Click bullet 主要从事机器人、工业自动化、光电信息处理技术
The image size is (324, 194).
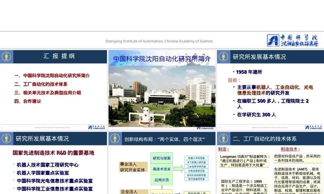tap(273, 90)
